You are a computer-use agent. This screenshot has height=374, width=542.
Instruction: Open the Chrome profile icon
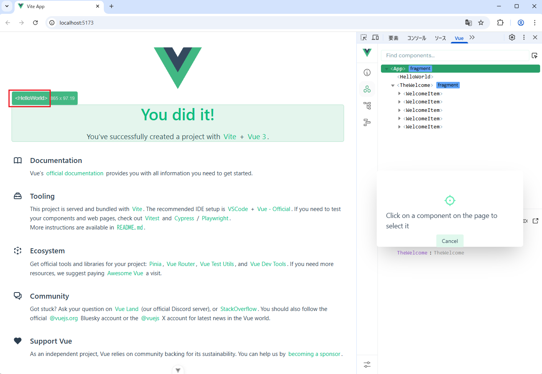click(x=521, y=23)
